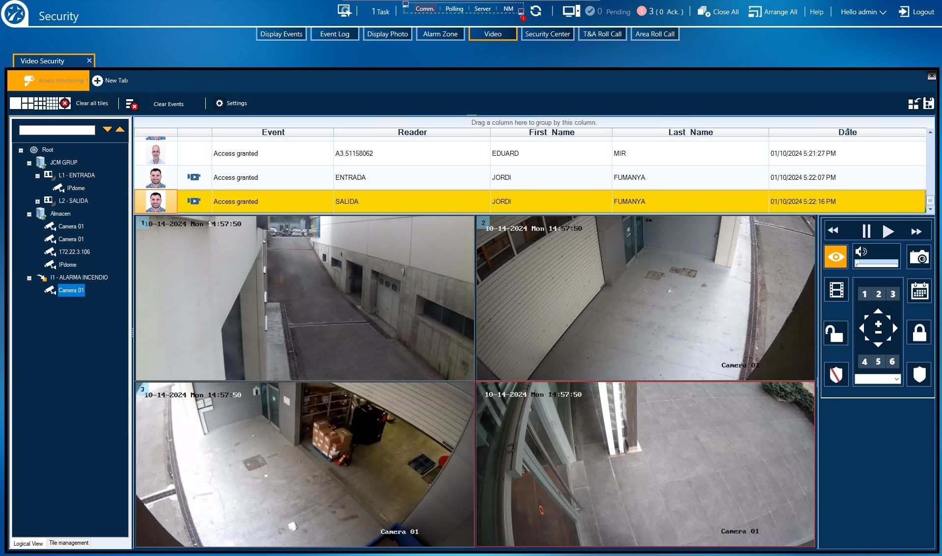Viewport: 942px width, 556px height.
Task: Collapse the I1 - ALARMA INCENDIO node
Action: 29,278
